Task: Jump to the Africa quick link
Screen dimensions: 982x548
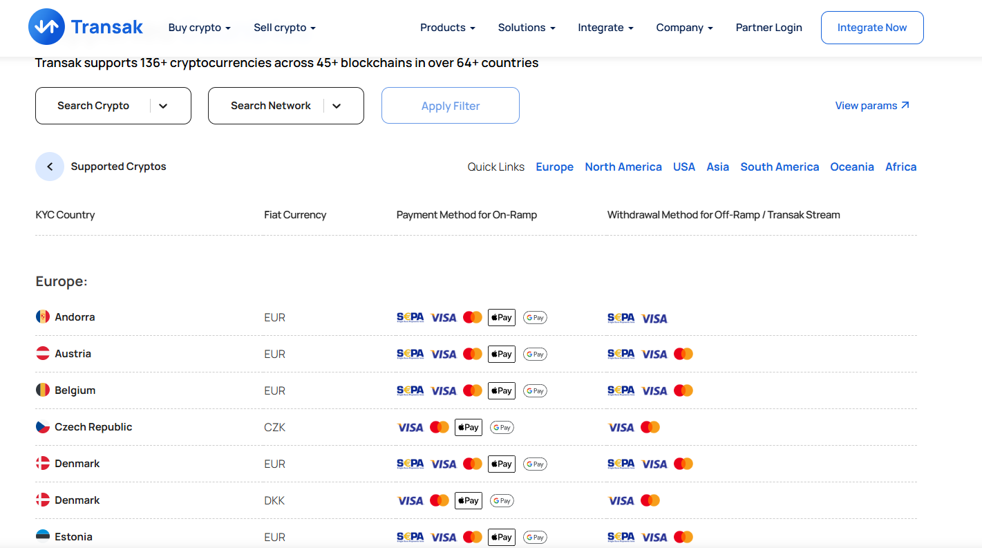Action: [x=901, y=167]
